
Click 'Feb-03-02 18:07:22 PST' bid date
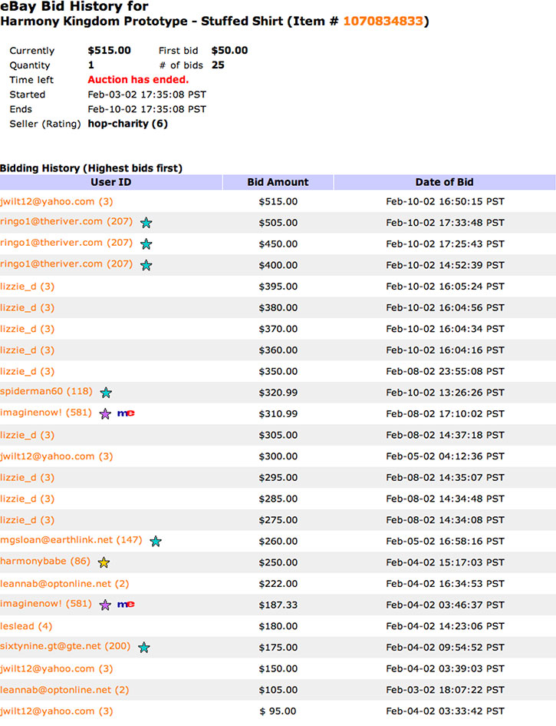(445, 691)
